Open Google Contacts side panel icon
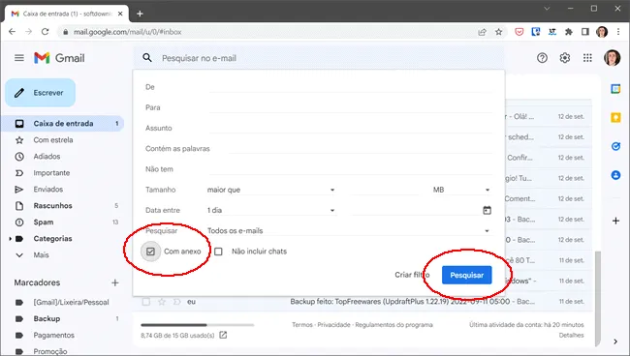 (x=615, y=175)
